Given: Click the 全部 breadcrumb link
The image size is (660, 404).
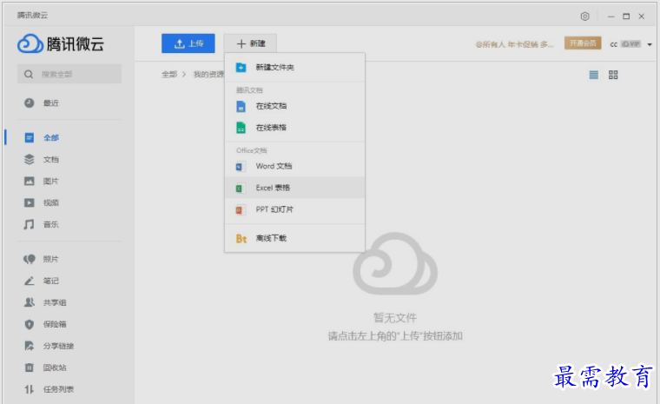Looking at the screenshot, I should coord(169,75).
